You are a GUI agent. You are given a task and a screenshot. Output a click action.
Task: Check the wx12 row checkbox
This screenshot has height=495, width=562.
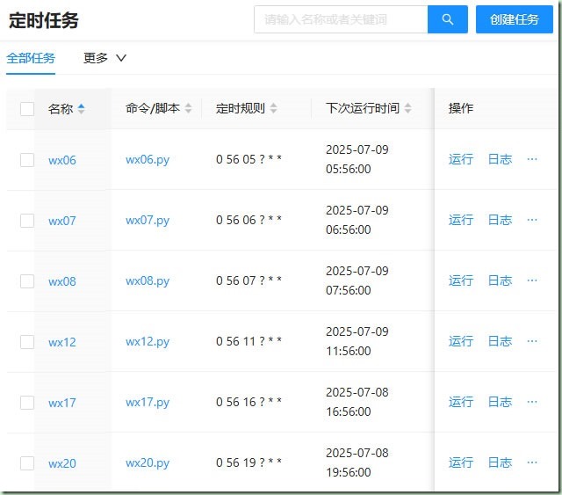(27, 342)
